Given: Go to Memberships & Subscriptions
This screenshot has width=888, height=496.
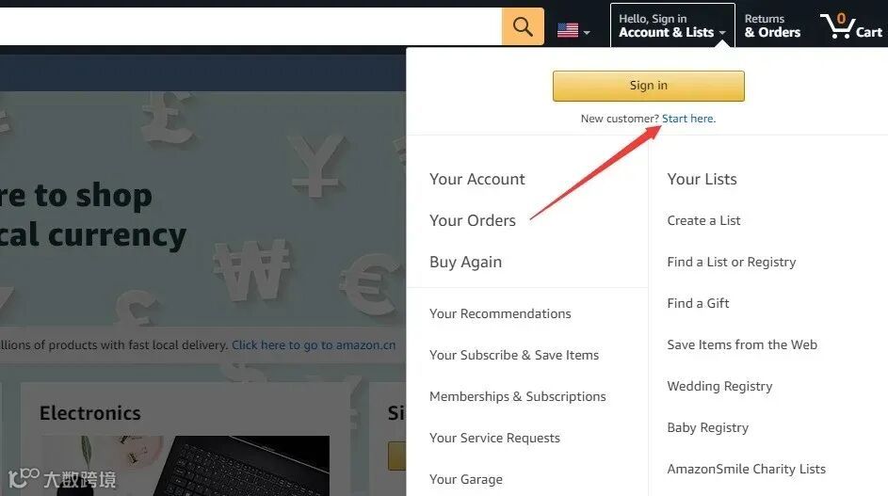Looking at the screenshot, I should point(518,396).
